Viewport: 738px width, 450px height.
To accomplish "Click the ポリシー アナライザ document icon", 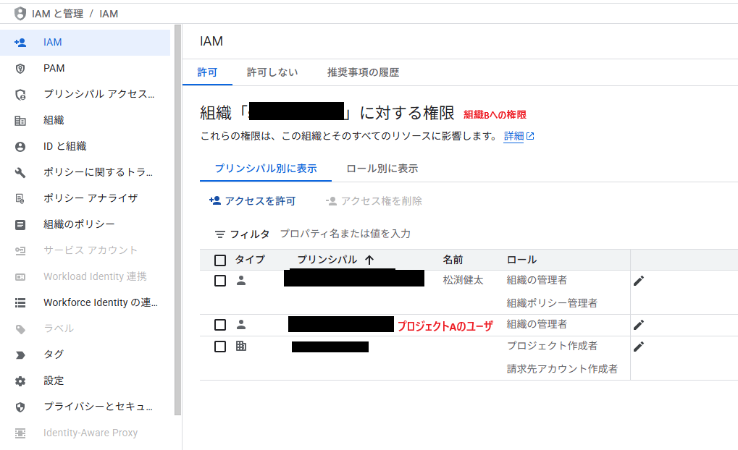I will pos(20,198).
